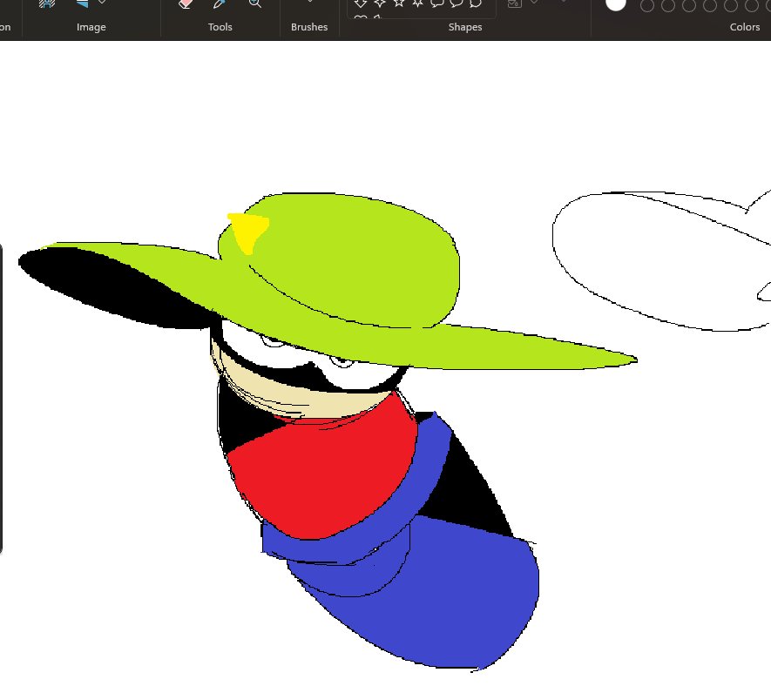Choose the oval callout shape
The image size is (771, 686).
point(457,3)
